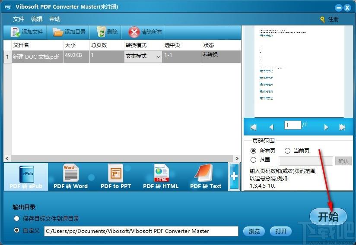
Task: Click the 添加文件 add file icon
Action: click(x=15, y=32)
